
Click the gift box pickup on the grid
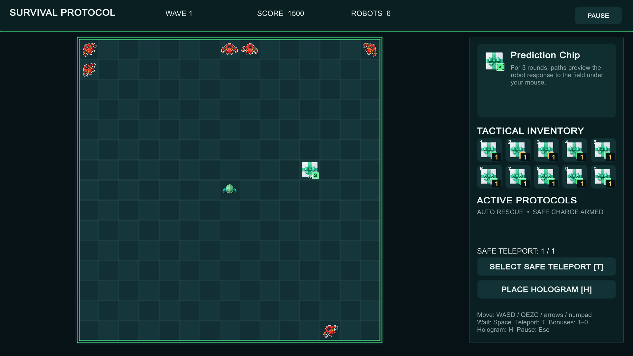coord(310,170)
